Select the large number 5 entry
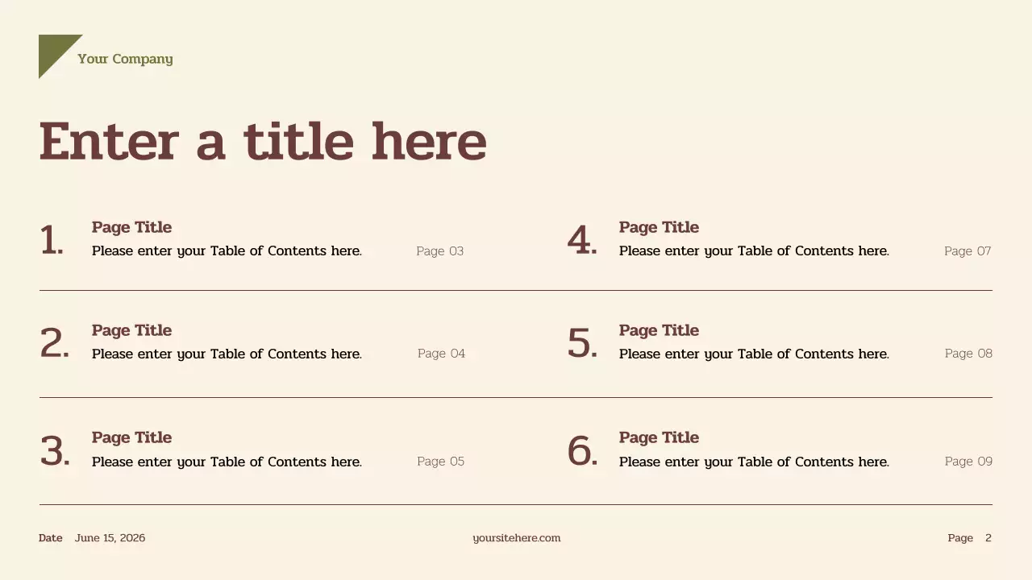This screenshot has height=580, width=1032. pyautogui.click(x=582, y=344)
